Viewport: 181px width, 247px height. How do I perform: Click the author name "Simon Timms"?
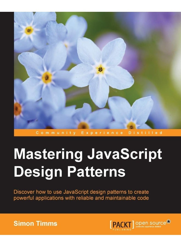click(35, 223)
